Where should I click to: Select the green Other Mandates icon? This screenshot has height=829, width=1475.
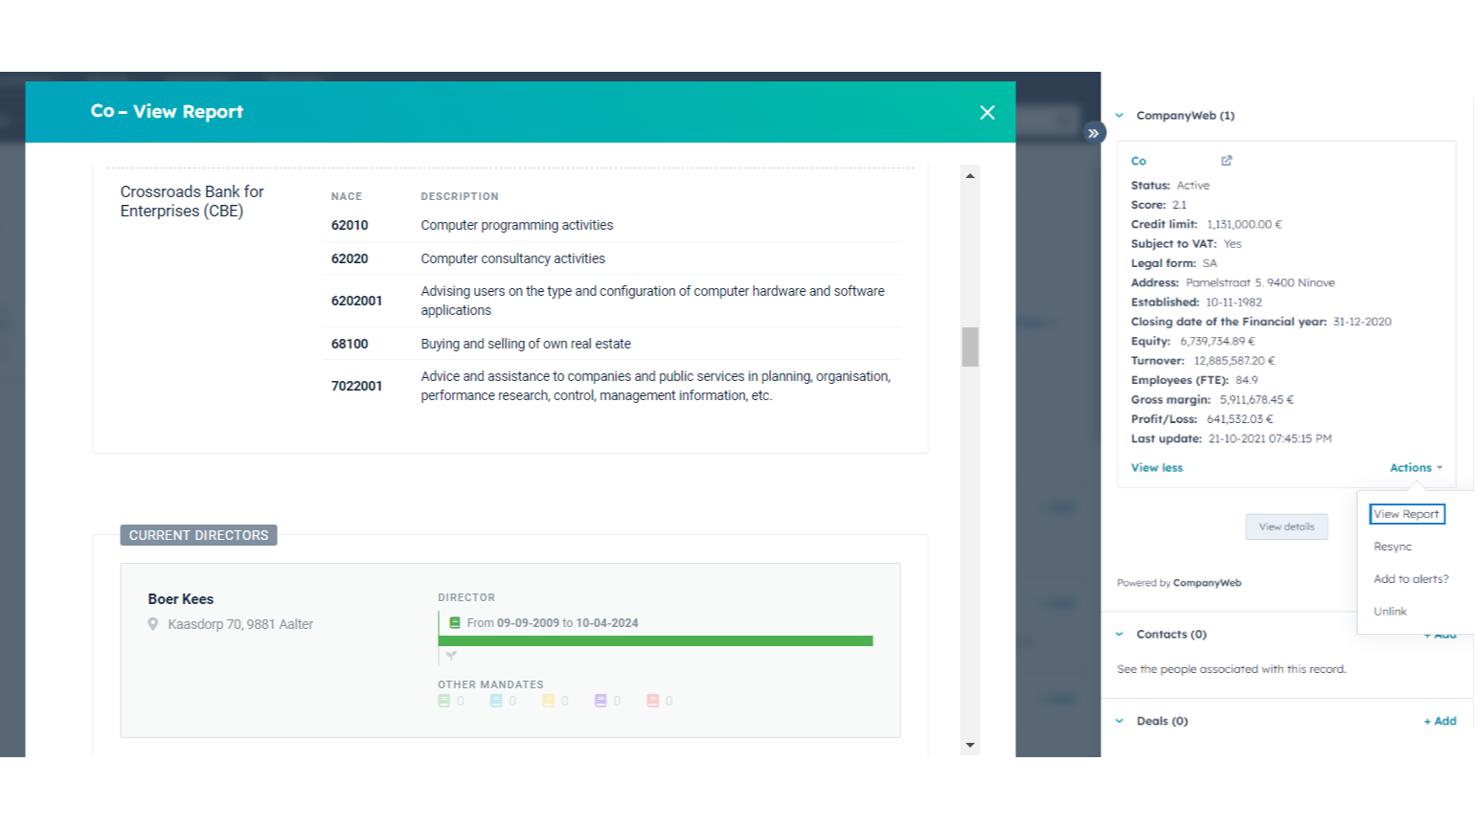[x=442, y=700]
